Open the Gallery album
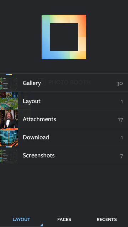 tap(64, 83)
